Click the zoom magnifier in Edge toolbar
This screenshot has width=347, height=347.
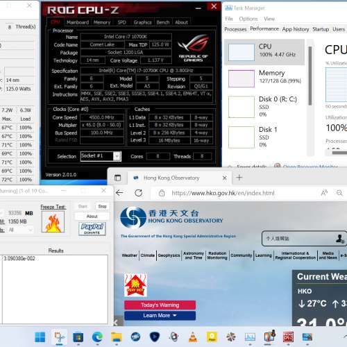[339, 193]
